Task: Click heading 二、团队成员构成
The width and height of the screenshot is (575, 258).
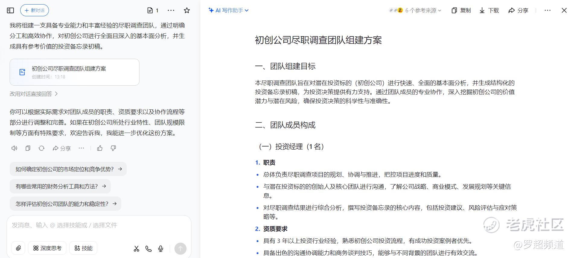Action: 285,125
